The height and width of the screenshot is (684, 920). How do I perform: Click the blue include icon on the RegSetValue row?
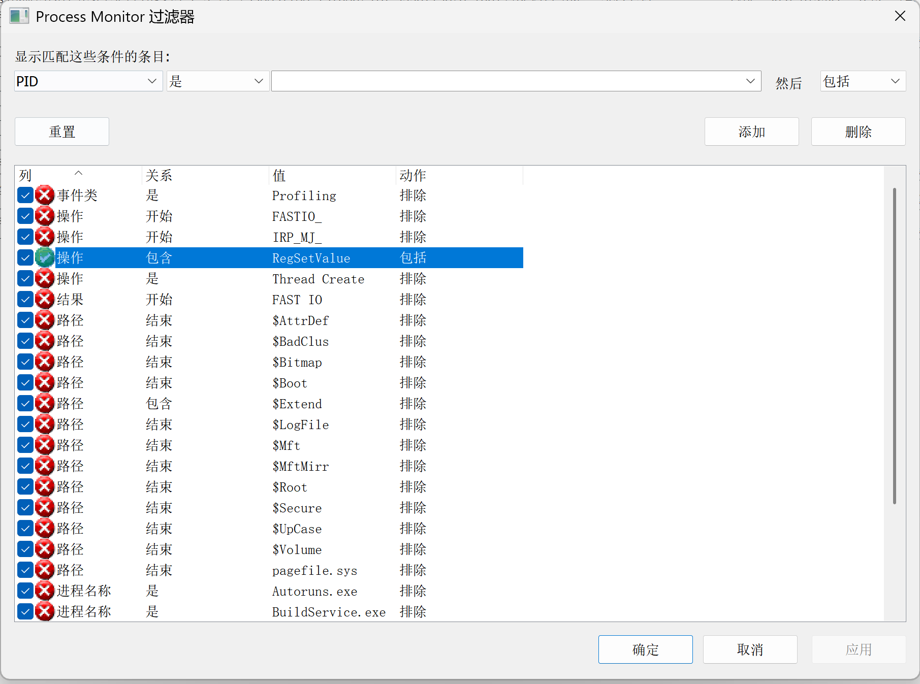click(45, 257)
